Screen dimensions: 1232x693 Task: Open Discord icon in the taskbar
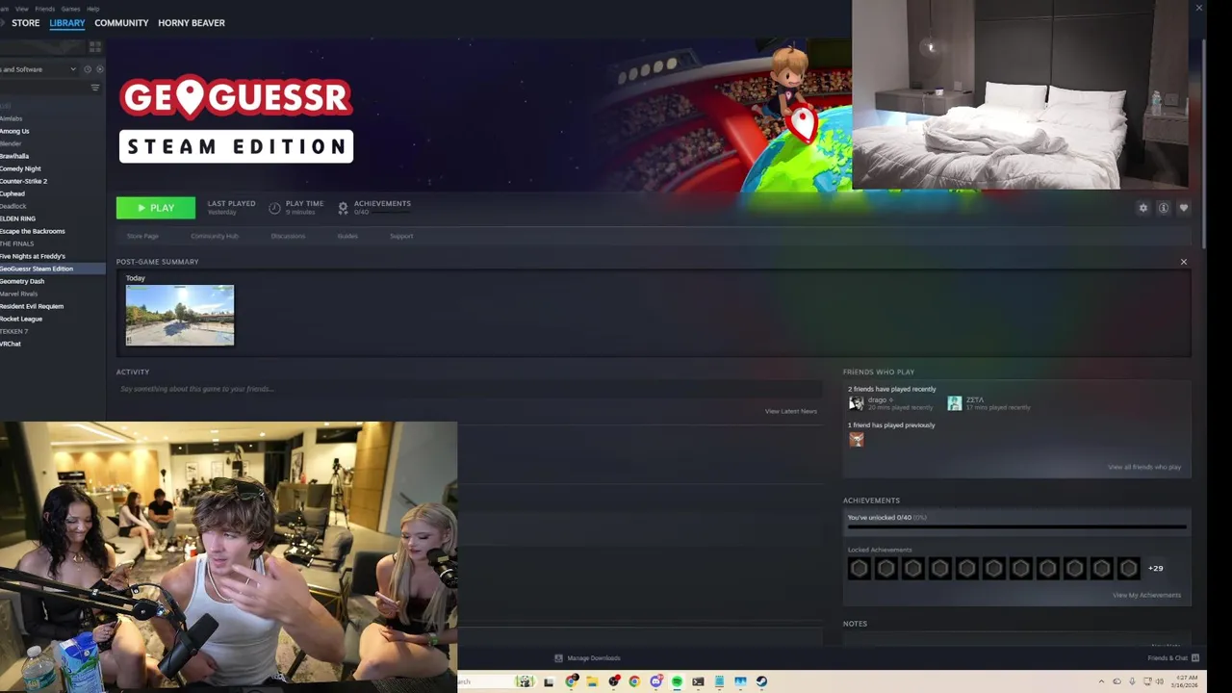click(655, 681)
